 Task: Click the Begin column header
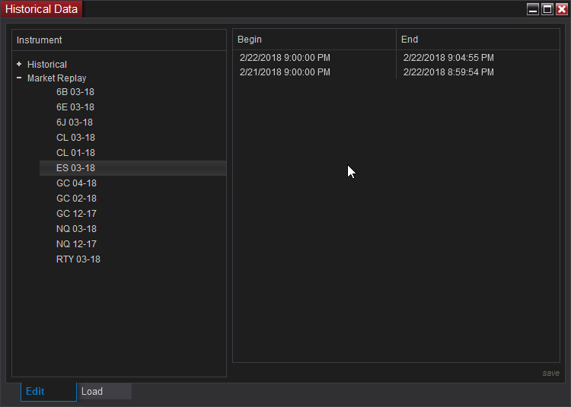tap(314, 40)
